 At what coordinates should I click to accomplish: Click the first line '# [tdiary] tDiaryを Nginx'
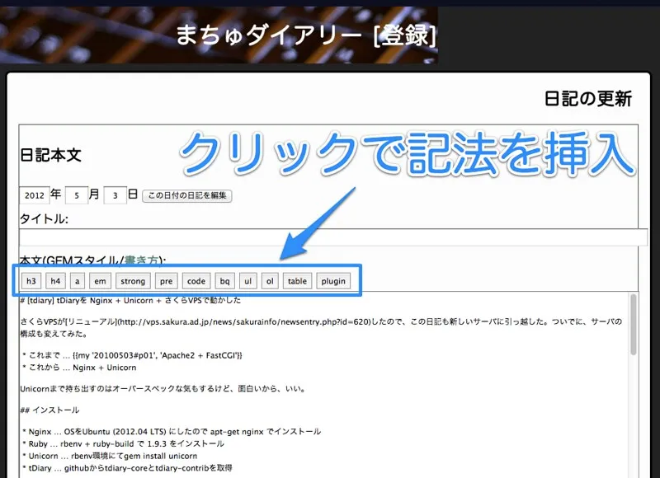coord(130,300)
